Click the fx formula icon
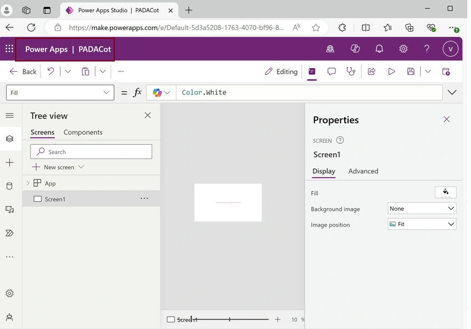This screenshot has width=471, height=329. (x=137, y=92)
